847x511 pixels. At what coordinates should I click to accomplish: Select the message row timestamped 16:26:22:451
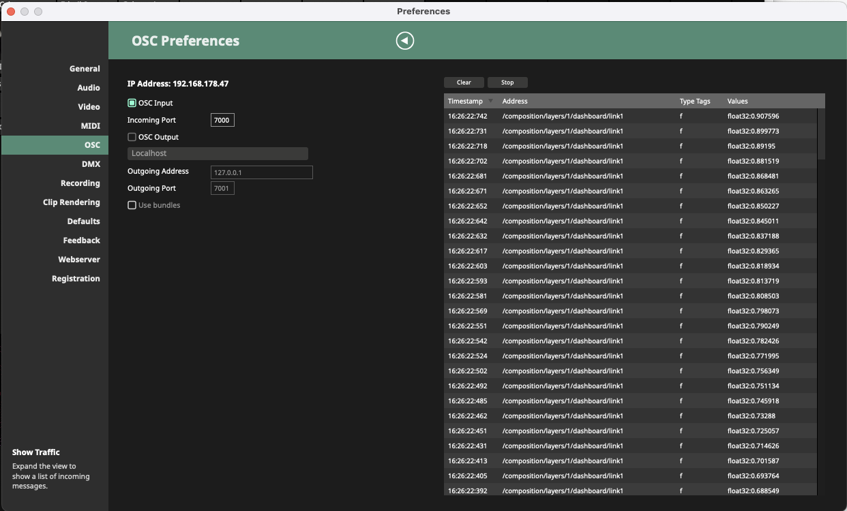click(630, 431)
